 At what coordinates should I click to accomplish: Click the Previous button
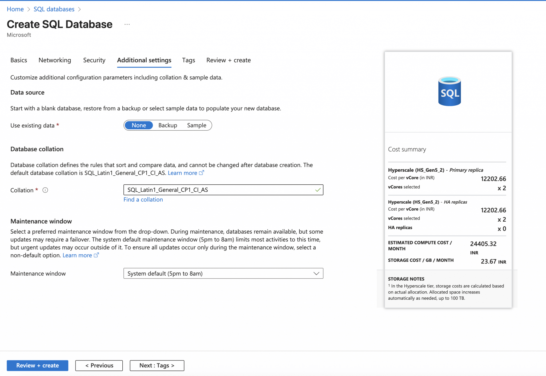coord(99,365)
